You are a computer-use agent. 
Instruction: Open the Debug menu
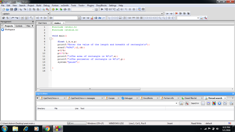click(46, 5)
